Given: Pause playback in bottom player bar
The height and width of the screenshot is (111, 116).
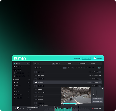Looking at the screenshot, I should tap(18, 108).
